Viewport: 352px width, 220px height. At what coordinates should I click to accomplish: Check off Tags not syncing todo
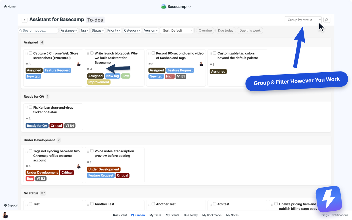pyautogui.click(x=31, y=151)
